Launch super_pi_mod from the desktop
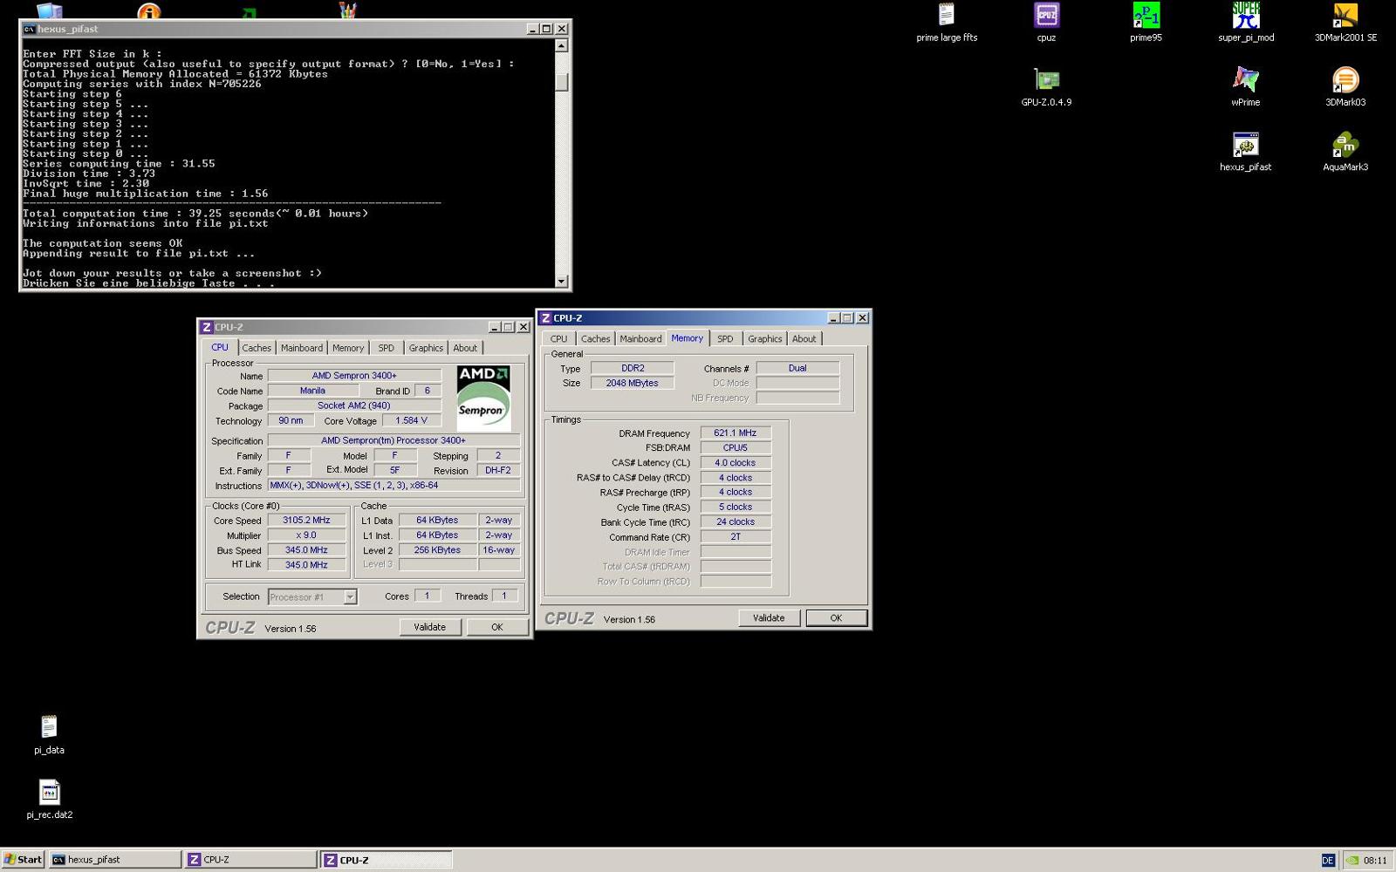This screenshot has height=872, width=1396. 1246,23
